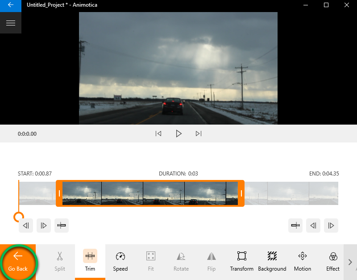This screenshot has width=357, height=280.
Task: Open the Background tool
Action: (x=272, y=262)
